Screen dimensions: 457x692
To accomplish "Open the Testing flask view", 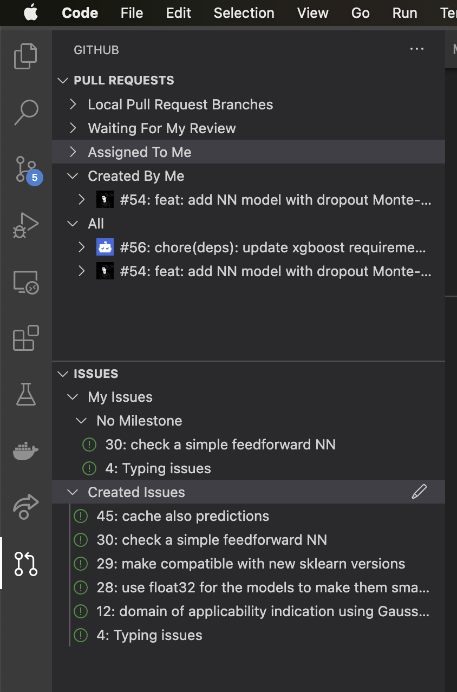I will point(25,394).
